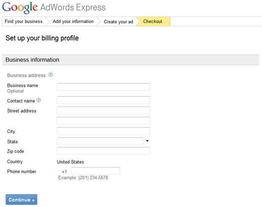Click the Business information section header
262x207 pixels.
[x=32, y=60]
